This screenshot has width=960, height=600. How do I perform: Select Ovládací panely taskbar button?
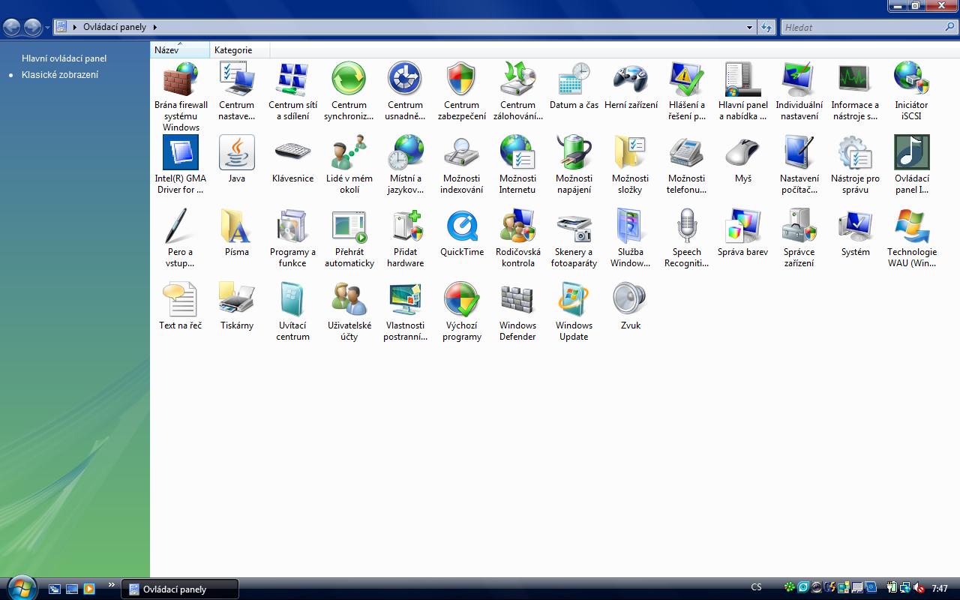(x=180, y=589)
